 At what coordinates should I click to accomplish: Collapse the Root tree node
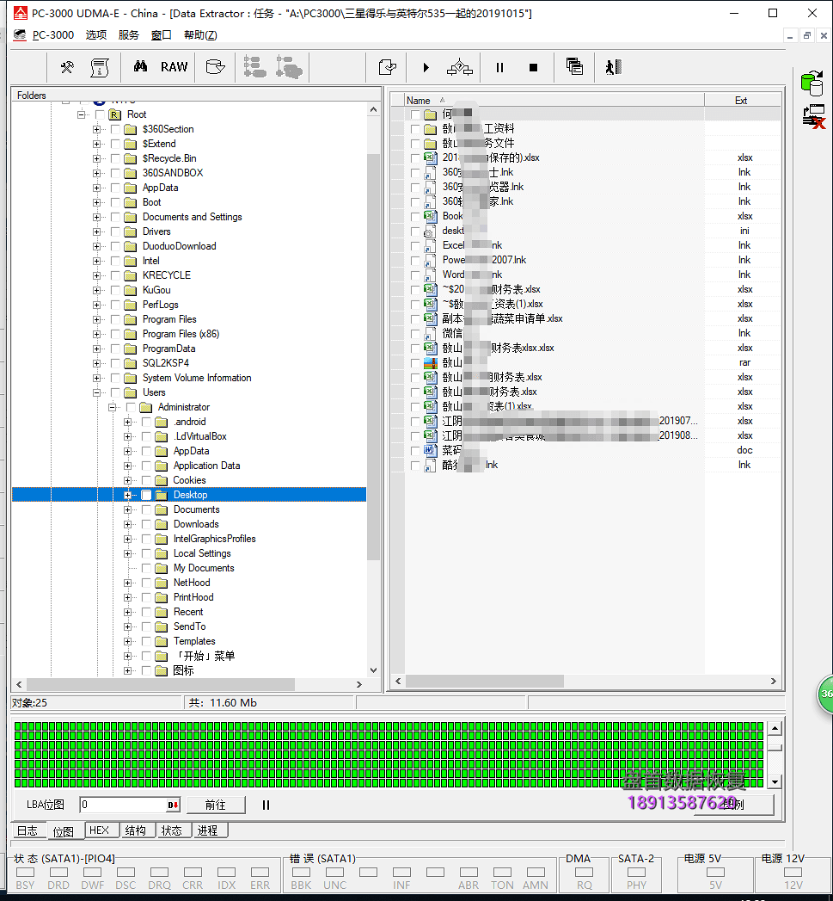[82, 115]
